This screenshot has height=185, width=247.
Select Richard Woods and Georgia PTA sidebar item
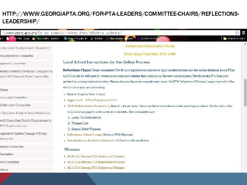click(26, 76)
